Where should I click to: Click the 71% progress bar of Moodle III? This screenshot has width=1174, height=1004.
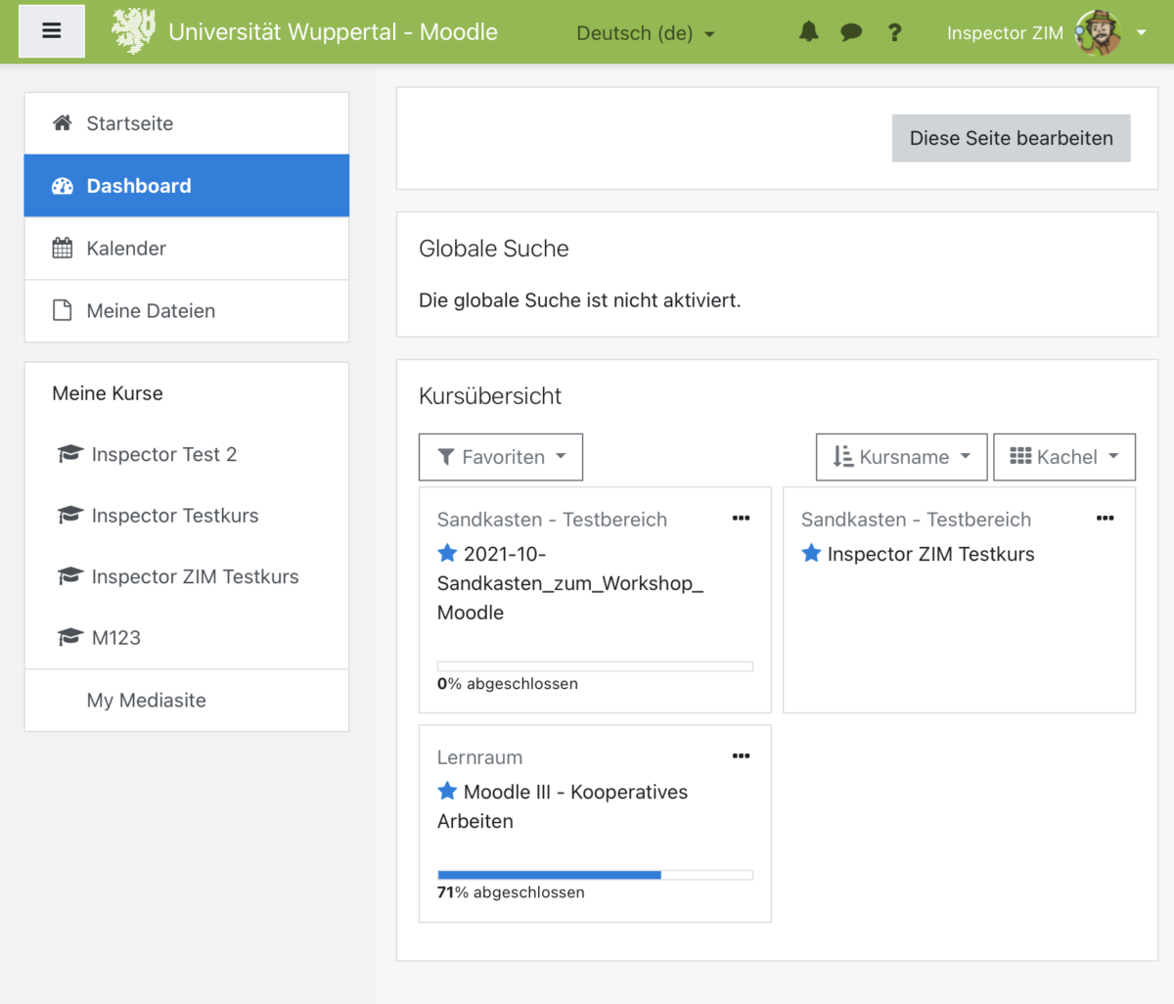click(595, 874)
